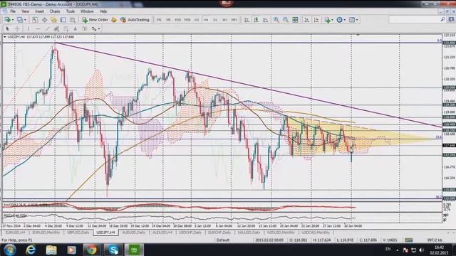Viewport: 456px width, 256px height.
Task: Open the View menu
Action: pyautogui.click(x=26, y=11)
